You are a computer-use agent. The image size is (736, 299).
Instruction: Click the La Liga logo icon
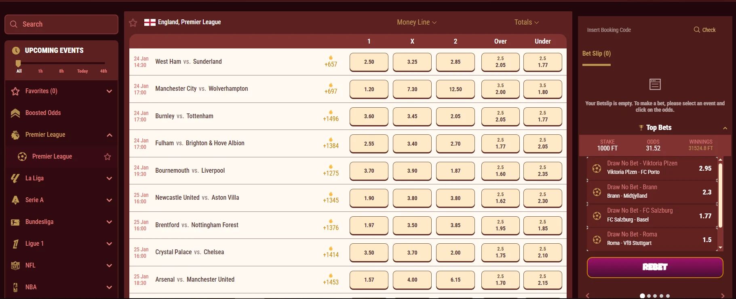[x=15, y=178]
